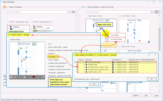
Task: Click the Step Assign To column header
Action: (120, 60)
